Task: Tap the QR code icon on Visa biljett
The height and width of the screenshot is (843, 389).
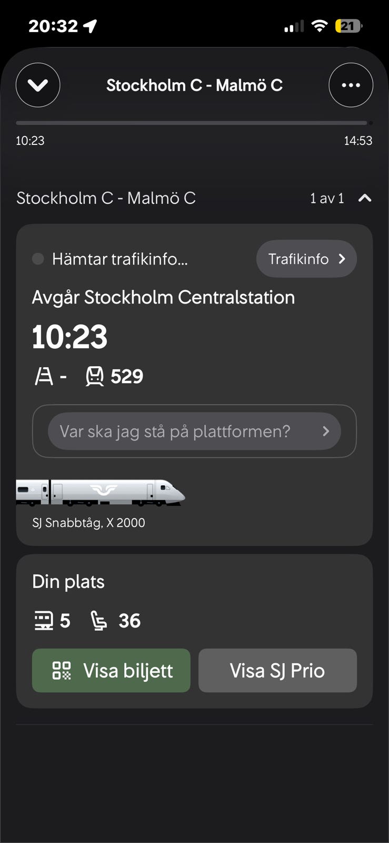Action: [x=62, y=671]
